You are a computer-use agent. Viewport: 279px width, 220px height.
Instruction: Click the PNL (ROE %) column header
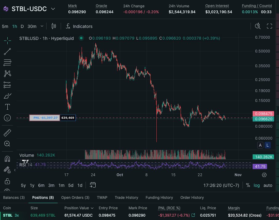169,208
